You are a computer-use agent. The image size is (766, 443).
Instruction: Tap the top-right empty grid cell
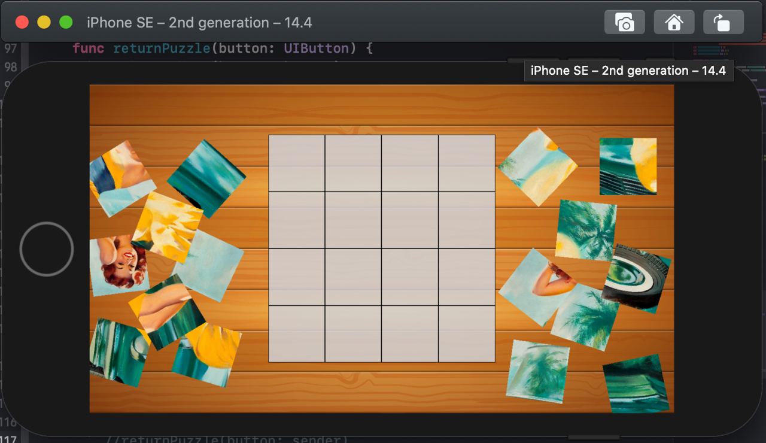tap(467, 163)
